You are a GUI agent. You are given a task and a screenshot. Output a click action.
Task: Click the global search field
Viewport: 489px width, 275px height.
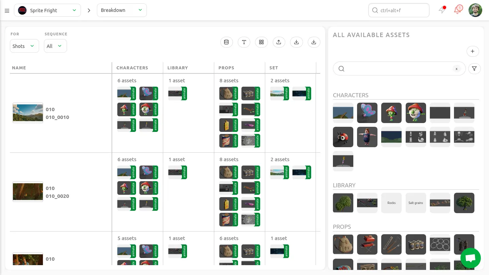point(399,10)
